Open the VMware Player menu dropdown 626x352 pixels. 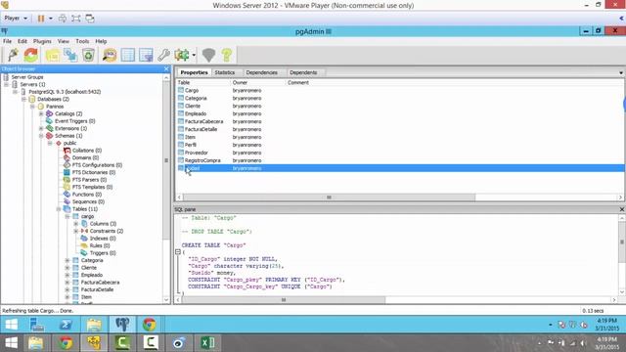16,18
